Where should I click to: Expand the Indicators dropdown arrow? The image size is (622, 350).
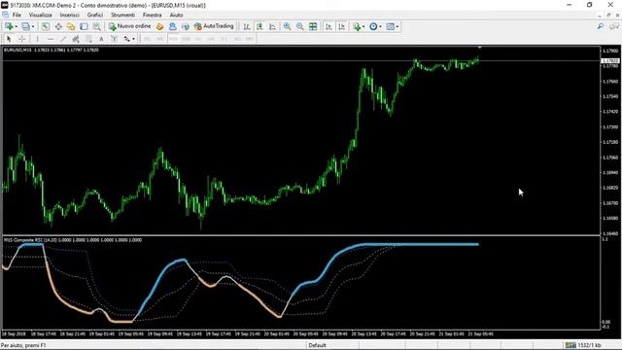(x=363, y=26)
